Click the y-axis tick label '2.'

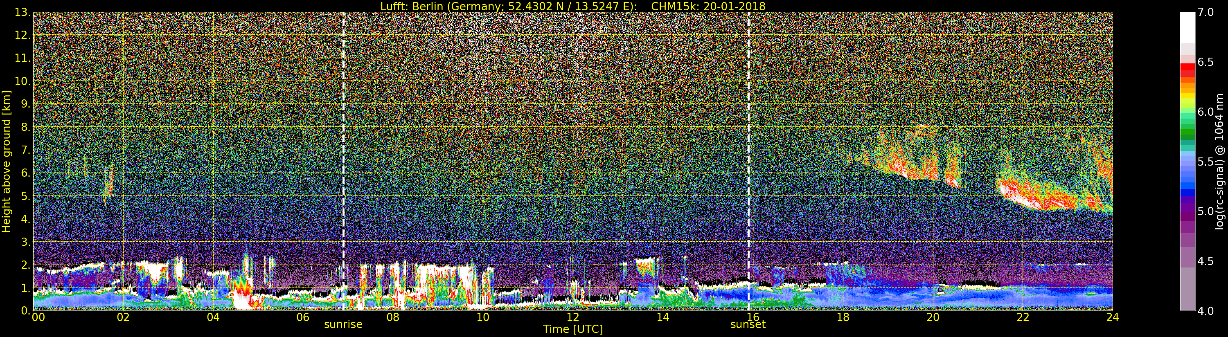tap(25, 265)
